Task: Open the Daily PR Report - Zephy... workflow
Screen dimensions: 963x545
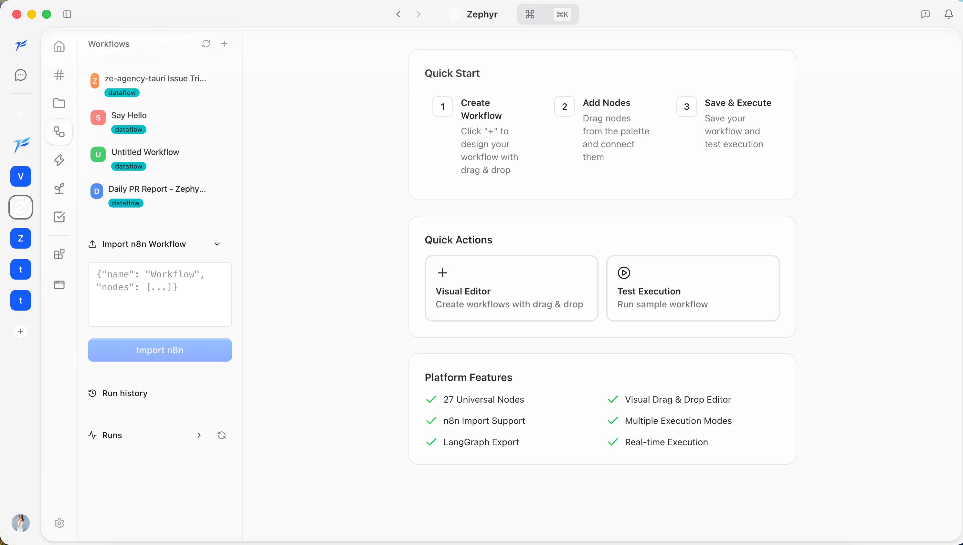Action: pyautogui.click(x=160, y=195)
